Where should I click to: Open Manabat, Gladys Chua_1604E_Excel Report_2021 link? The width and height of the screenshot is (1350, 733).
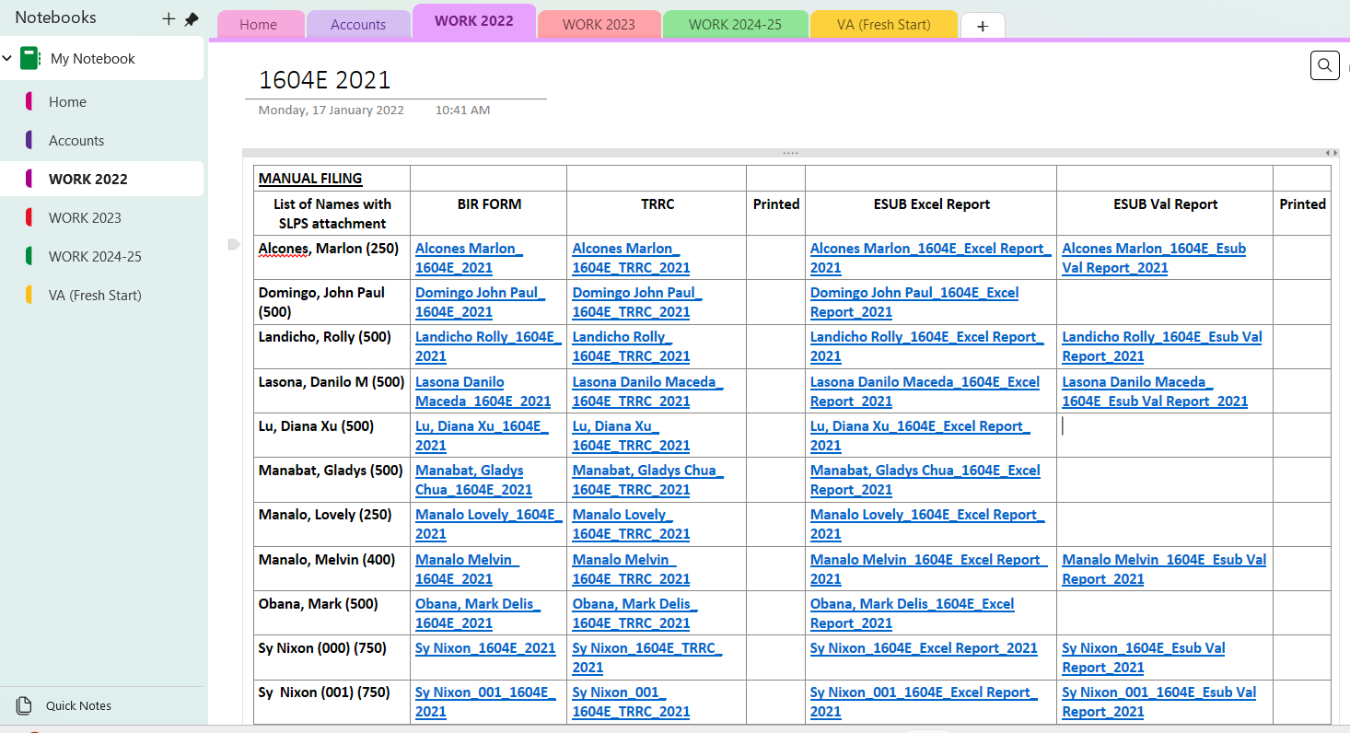(x=925, y=480)
